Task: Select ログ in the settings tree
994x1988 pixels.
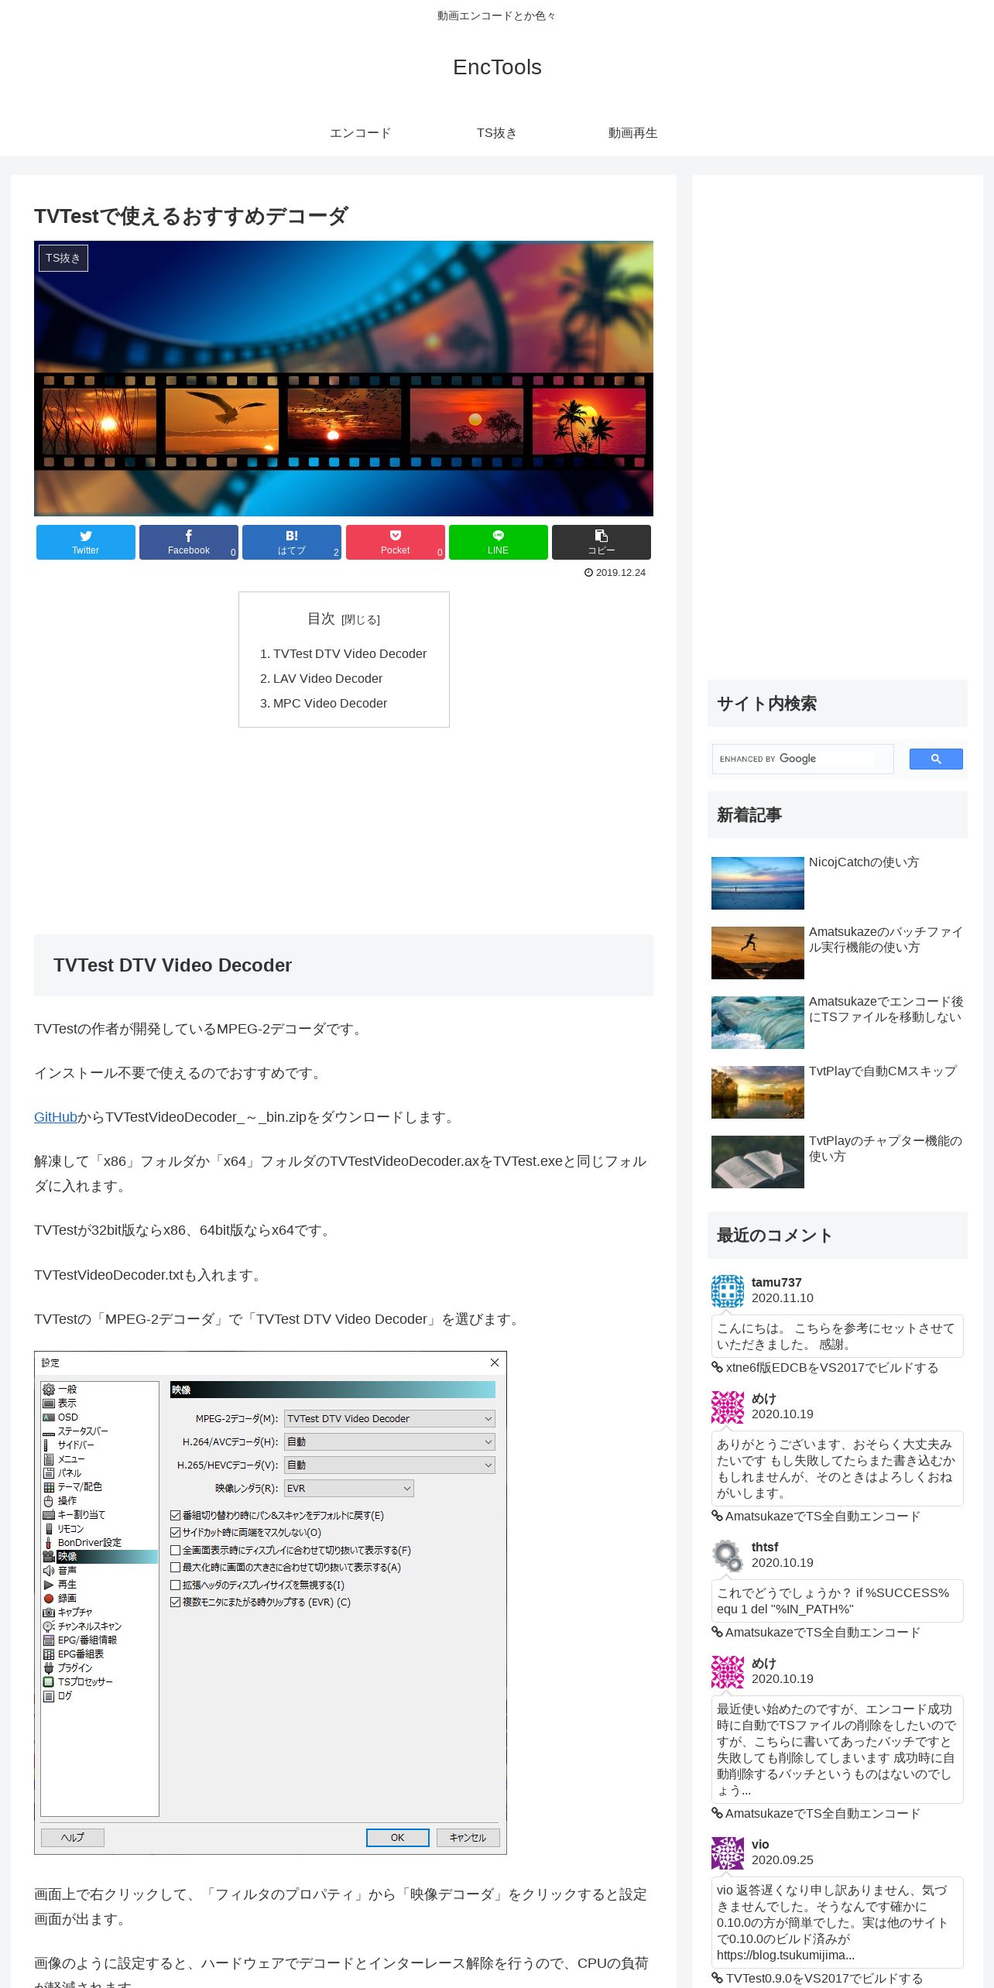Action: (65, 1695)
